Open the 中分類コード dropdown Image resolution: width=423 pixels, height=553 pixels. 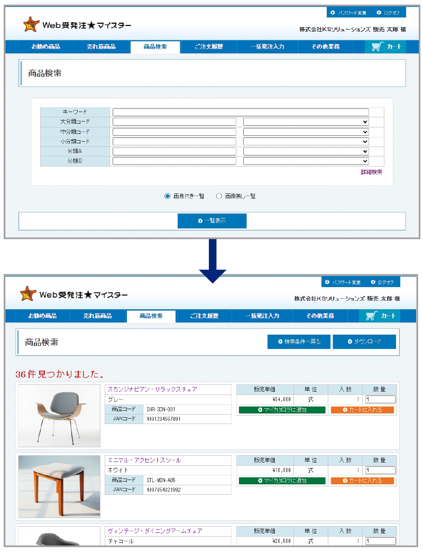(306, 132)
